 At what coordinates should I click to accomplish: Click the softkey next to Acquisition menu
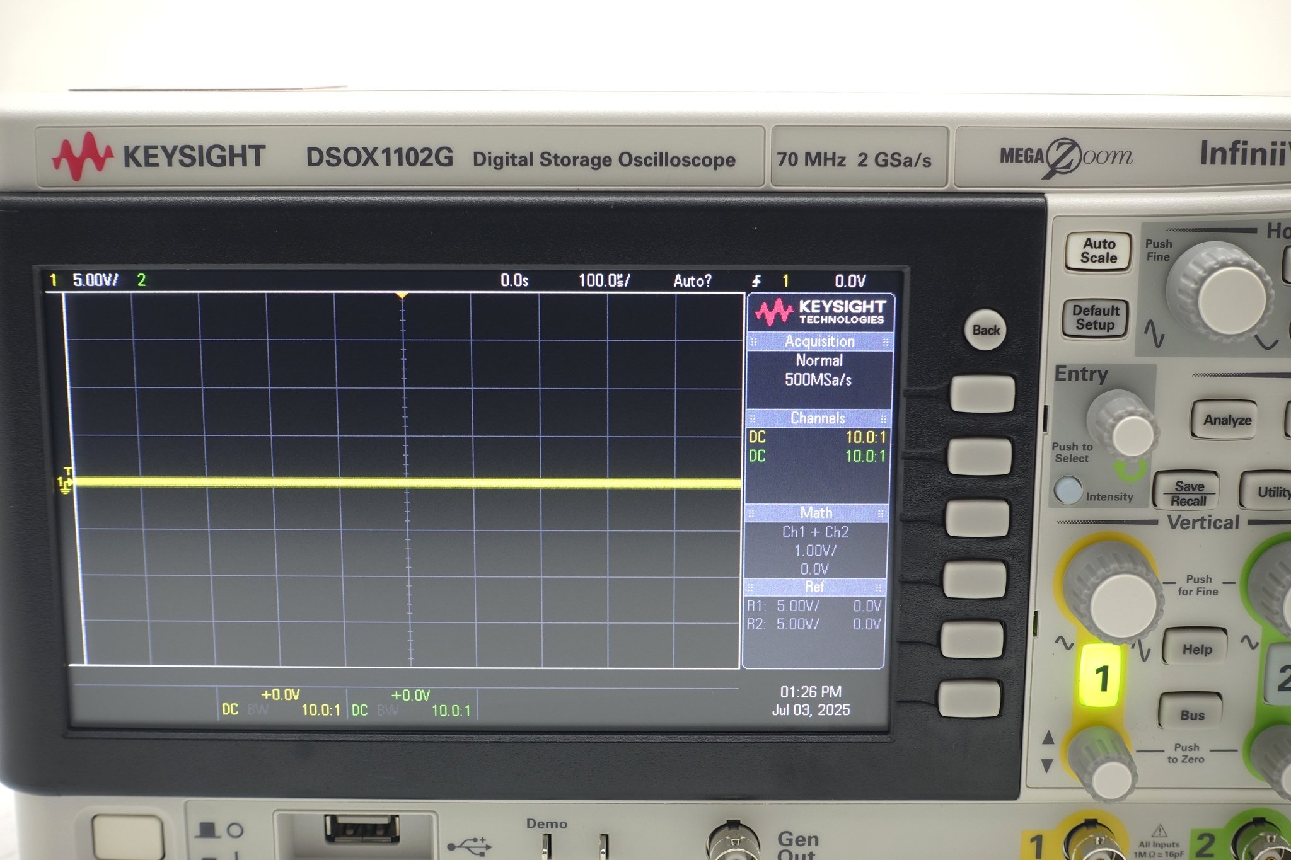[x=982, y=393]
